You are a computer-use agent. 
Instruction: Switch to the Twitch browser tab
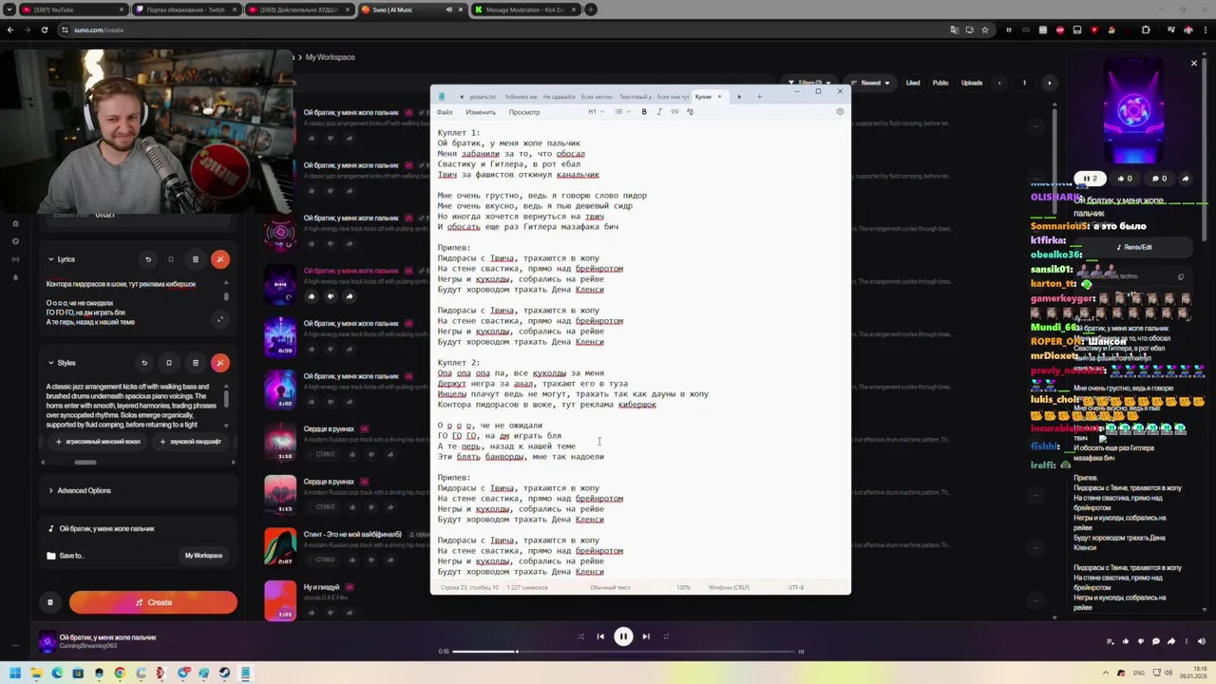click(185, 9)
